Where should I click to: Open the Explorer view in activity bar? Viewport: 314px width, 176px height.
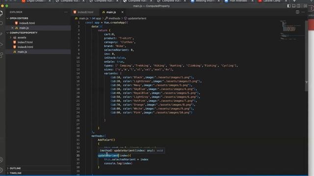[x=1, y=13]
